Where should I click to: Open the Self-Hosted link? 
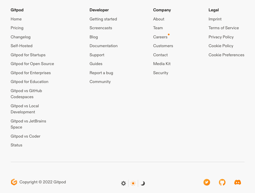click(x=22, y=46)
